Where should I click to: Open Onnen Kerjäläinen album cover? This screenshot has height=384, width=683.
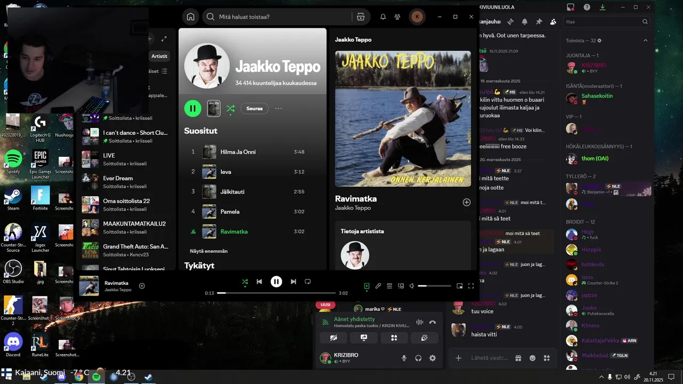point(403,118)
